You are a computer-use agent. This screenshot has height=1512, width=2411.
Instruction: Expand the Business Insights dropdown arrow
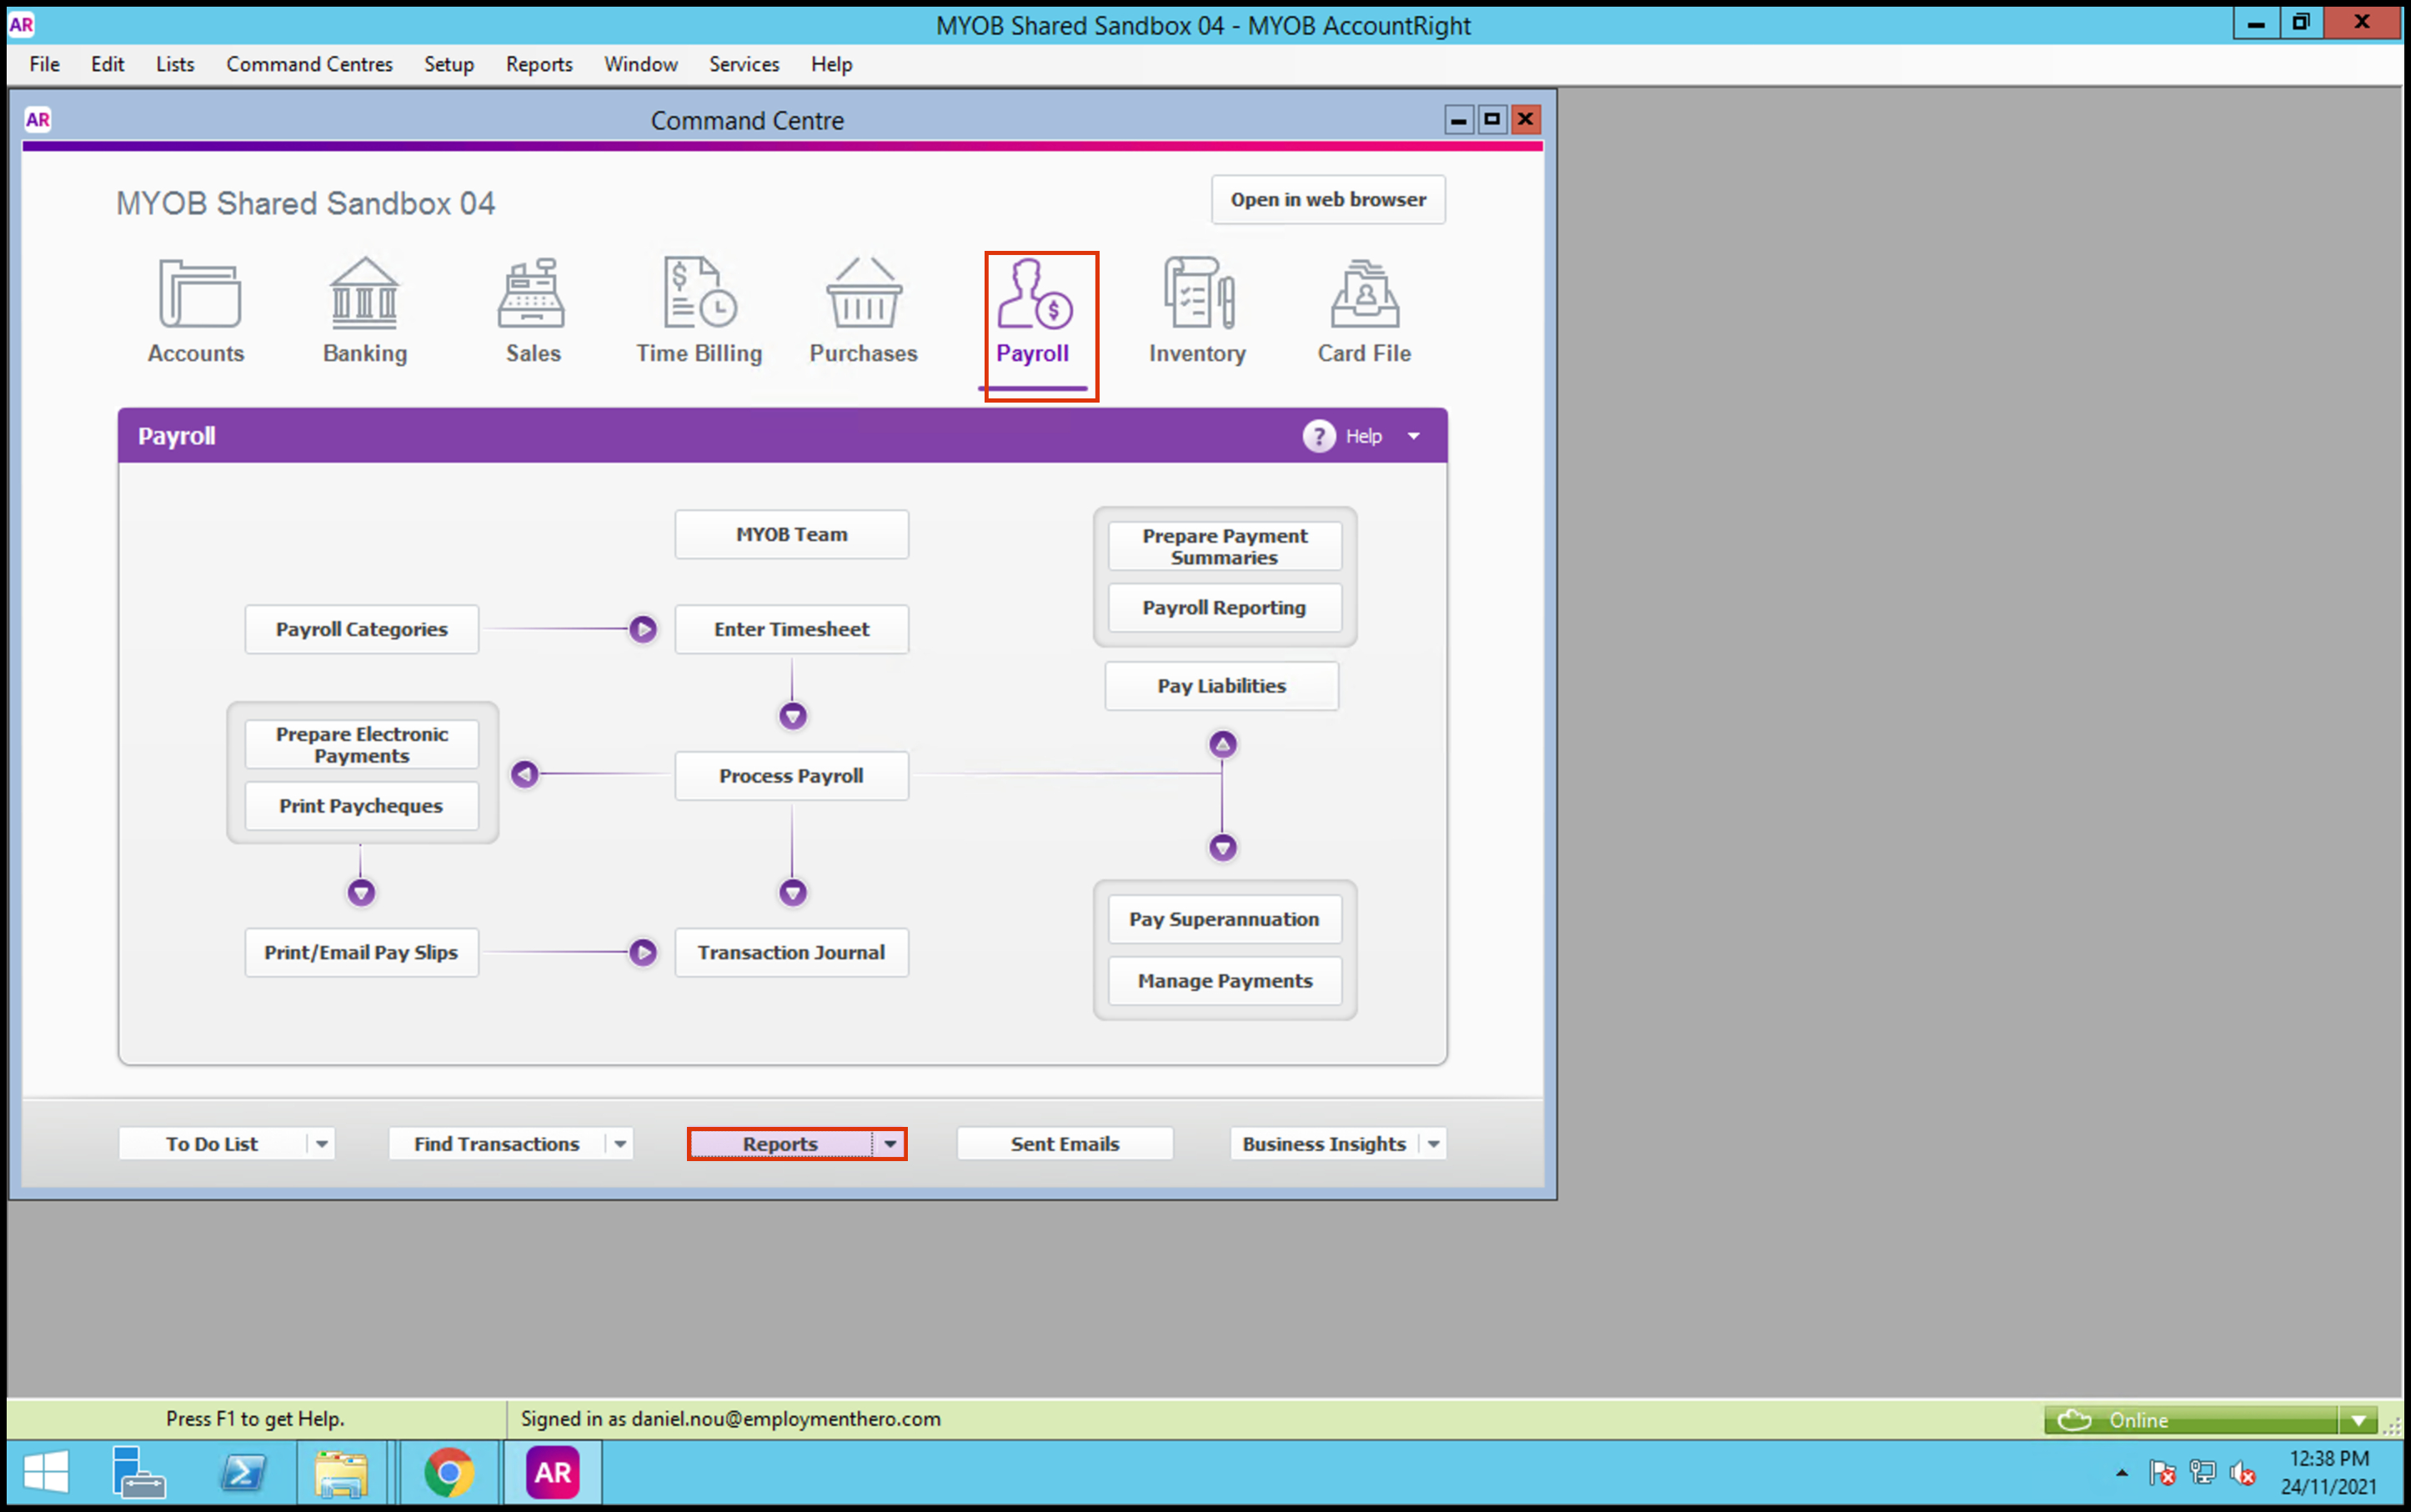(x=1433, y=1144)
